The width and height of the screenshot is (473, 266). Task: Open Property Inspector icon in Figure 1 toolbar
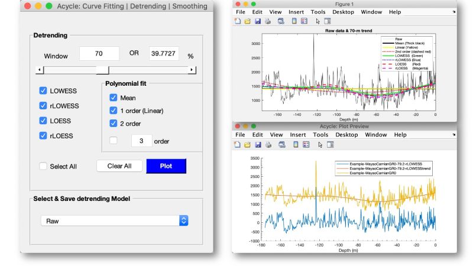328,21
